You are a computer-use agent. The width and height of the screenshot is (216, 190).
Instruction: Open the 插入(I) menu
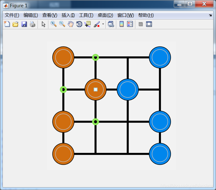pyautogui.click(x=68, y=15)
